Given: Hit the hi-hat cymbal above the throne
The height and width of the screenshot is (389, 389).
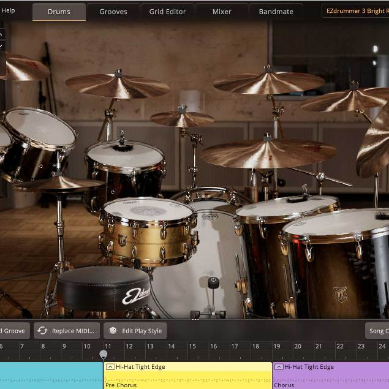Looking at the screenshot, I should pos(58,184).
